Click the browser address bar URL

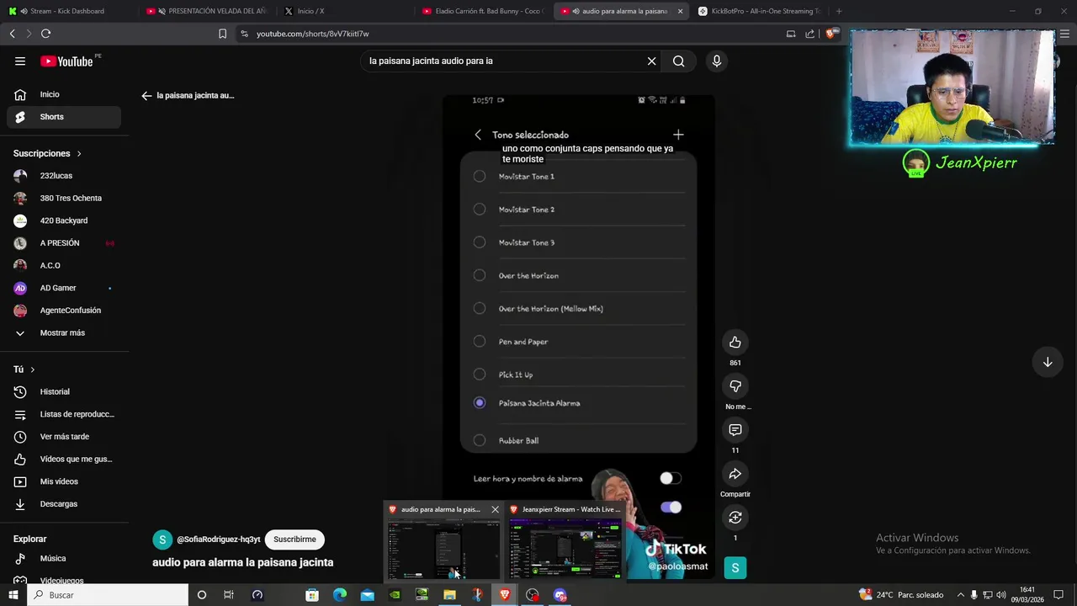(313, 34)
